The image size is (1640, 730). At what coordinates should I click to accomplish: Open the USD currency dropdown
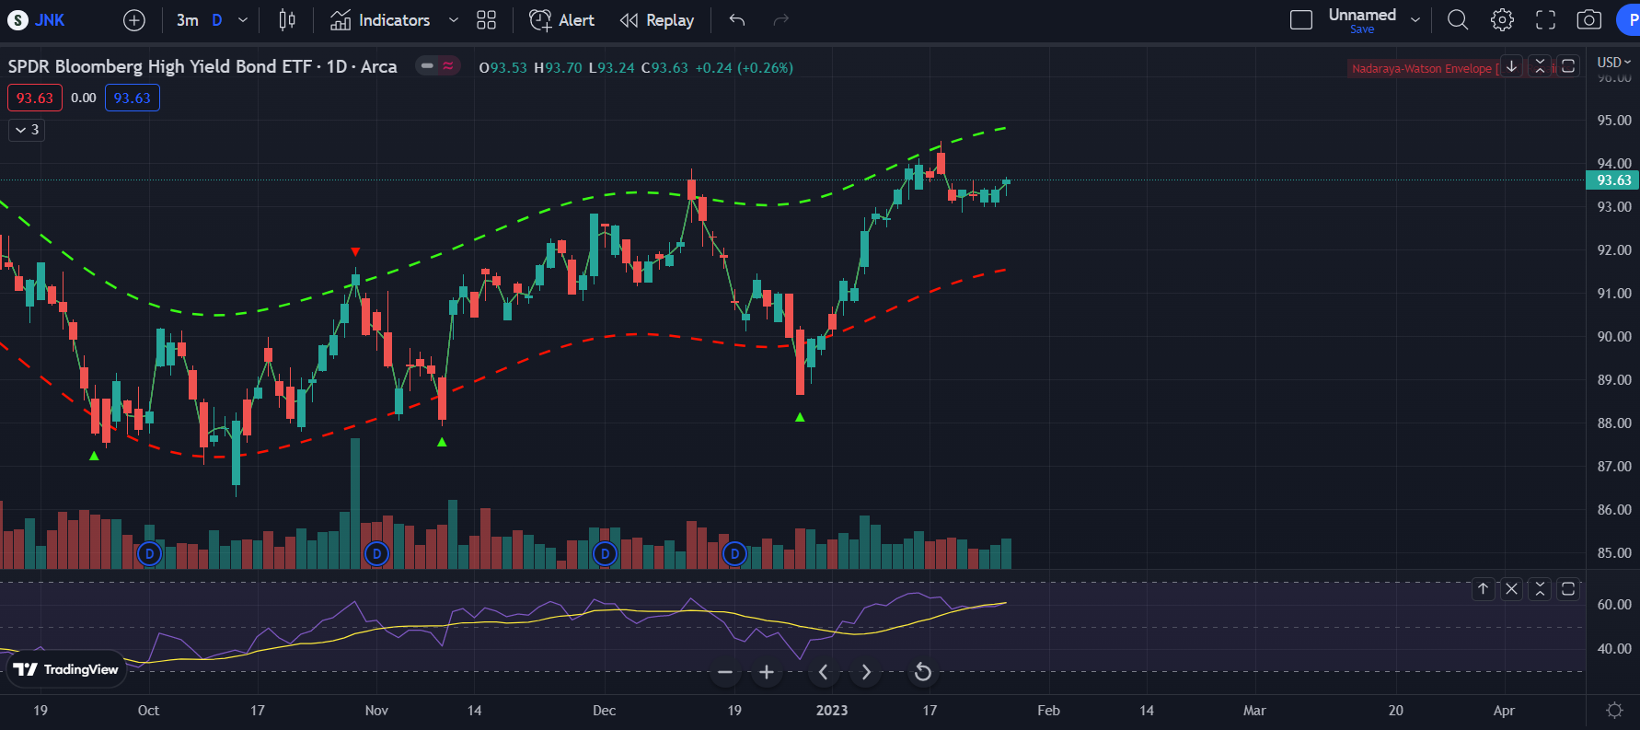click(1613, 63)
